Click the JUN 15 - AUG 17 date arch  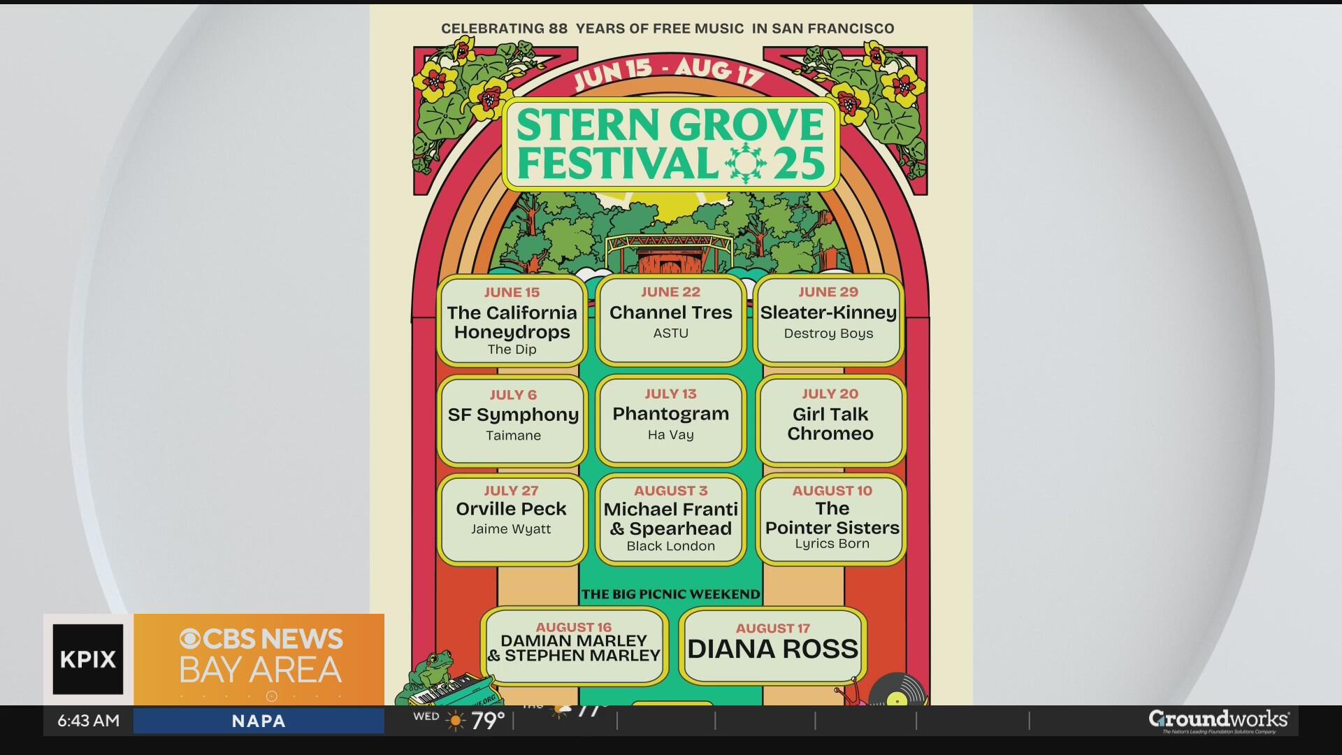point(670,70)
